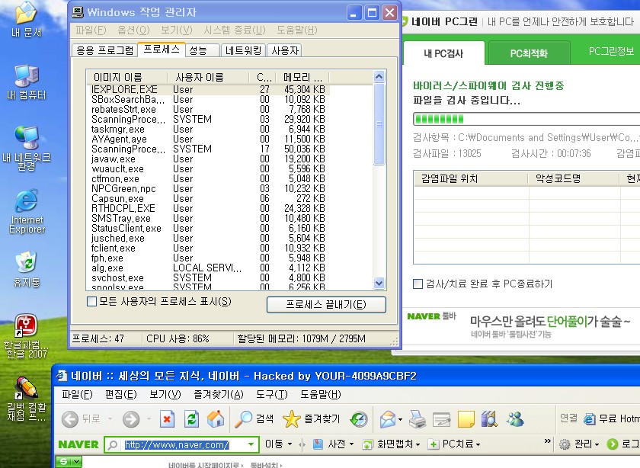Screen dimensions: 640x468
Task: Click the Naver toolbar URL input field
Action: click(x=183, y=444)
